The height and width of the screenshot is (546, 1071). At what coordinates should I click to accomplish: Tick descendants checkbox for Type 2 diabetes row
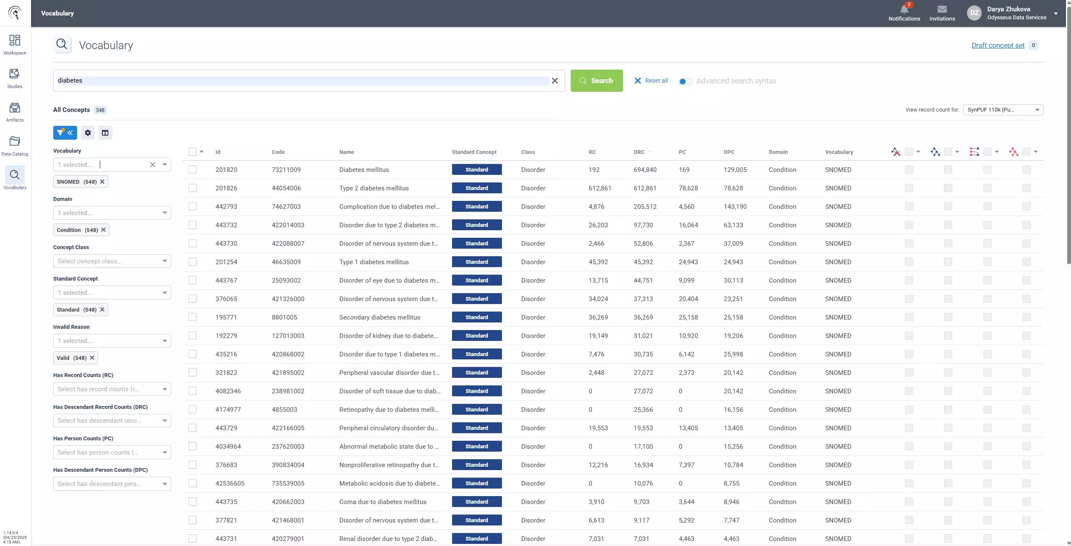[x=948, y=188]
